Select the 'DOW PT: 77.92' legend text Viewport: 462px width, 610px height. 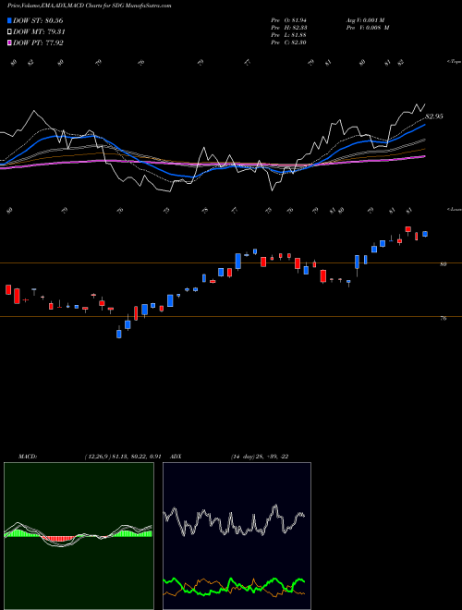(38, 43)
